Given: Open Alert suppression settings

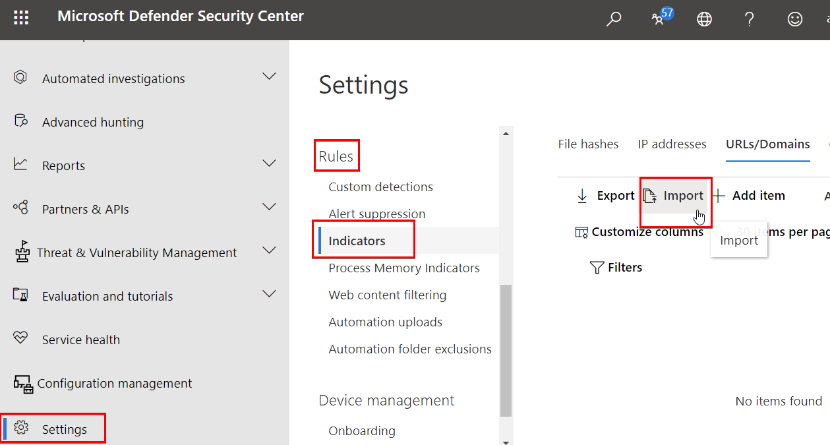Looking at the screenshot, I should [377, 214].
